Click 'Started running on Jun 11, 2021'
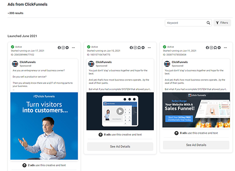 point(179,51)
